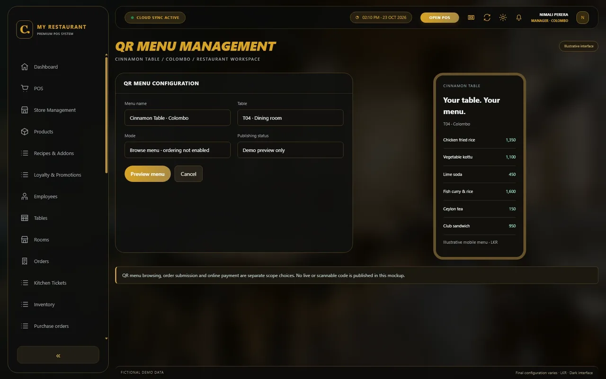Select Chicken fried rice in preview
Viewport: 606px width, 379px height.
pos(480,140)
